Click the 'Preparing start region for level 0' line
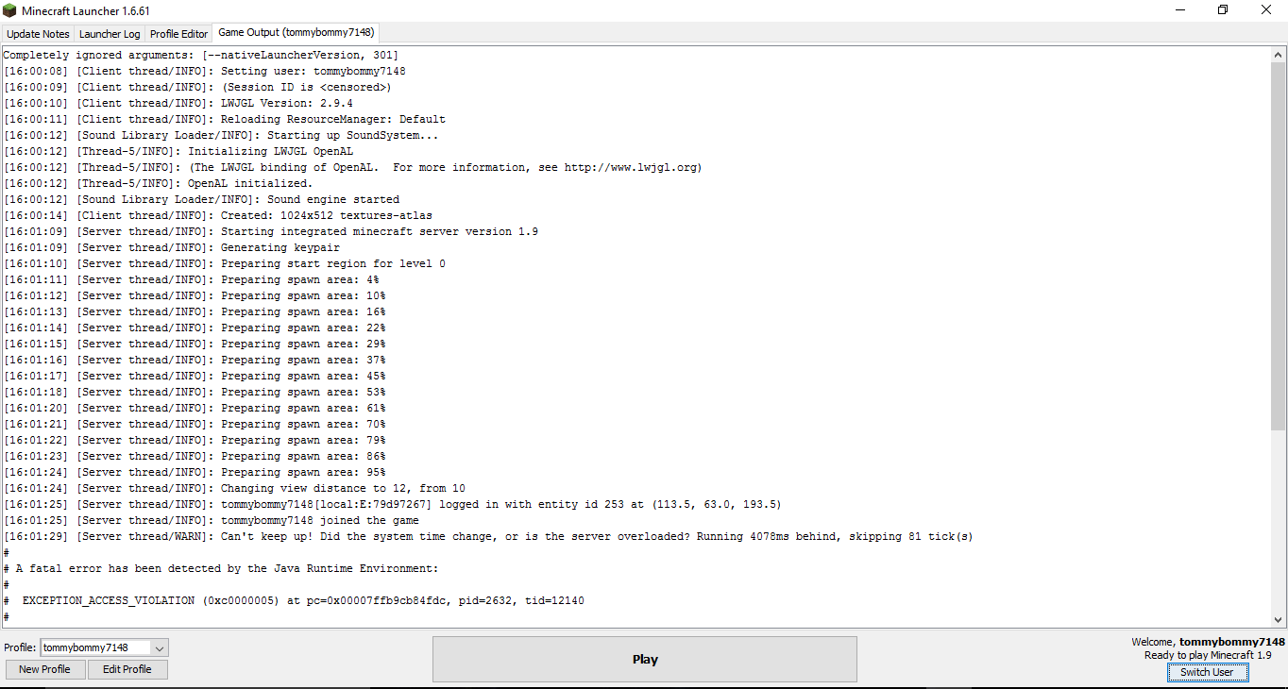The image size is (1288, 689). click(225, 263)
